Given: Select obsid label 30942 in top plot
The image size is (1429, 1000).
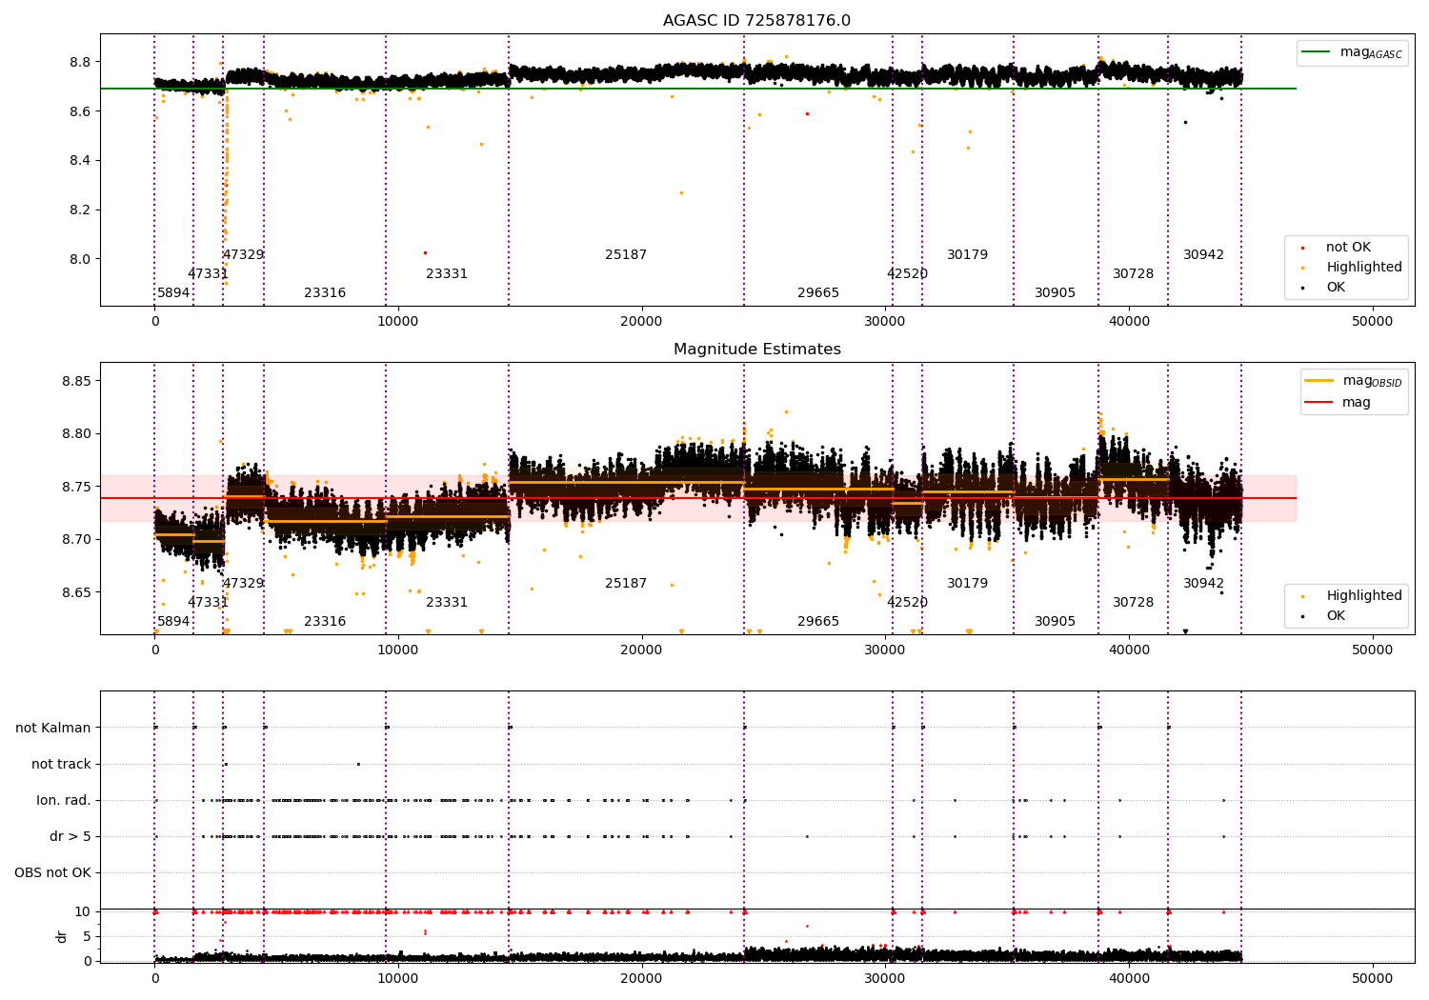Looking at the screenshot, I should [x=1203, y=255].
